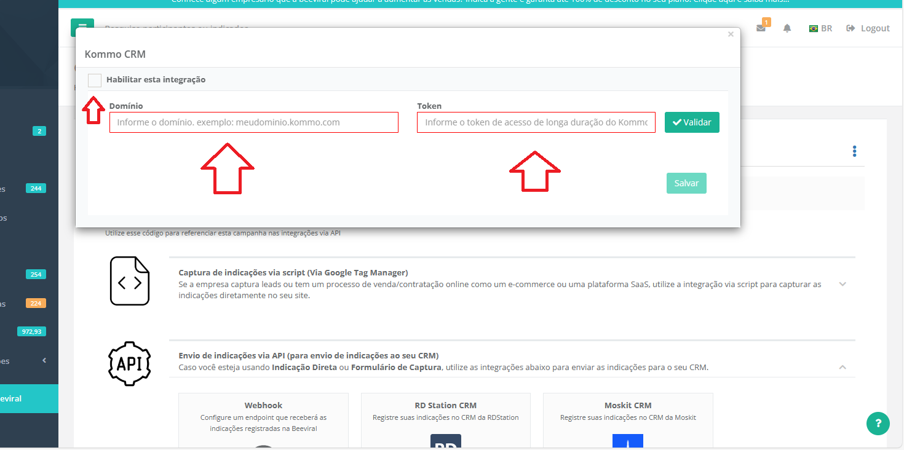Viewport: 904px width, 450px height.
Task: Click the script code file icon
Action: 130,281
